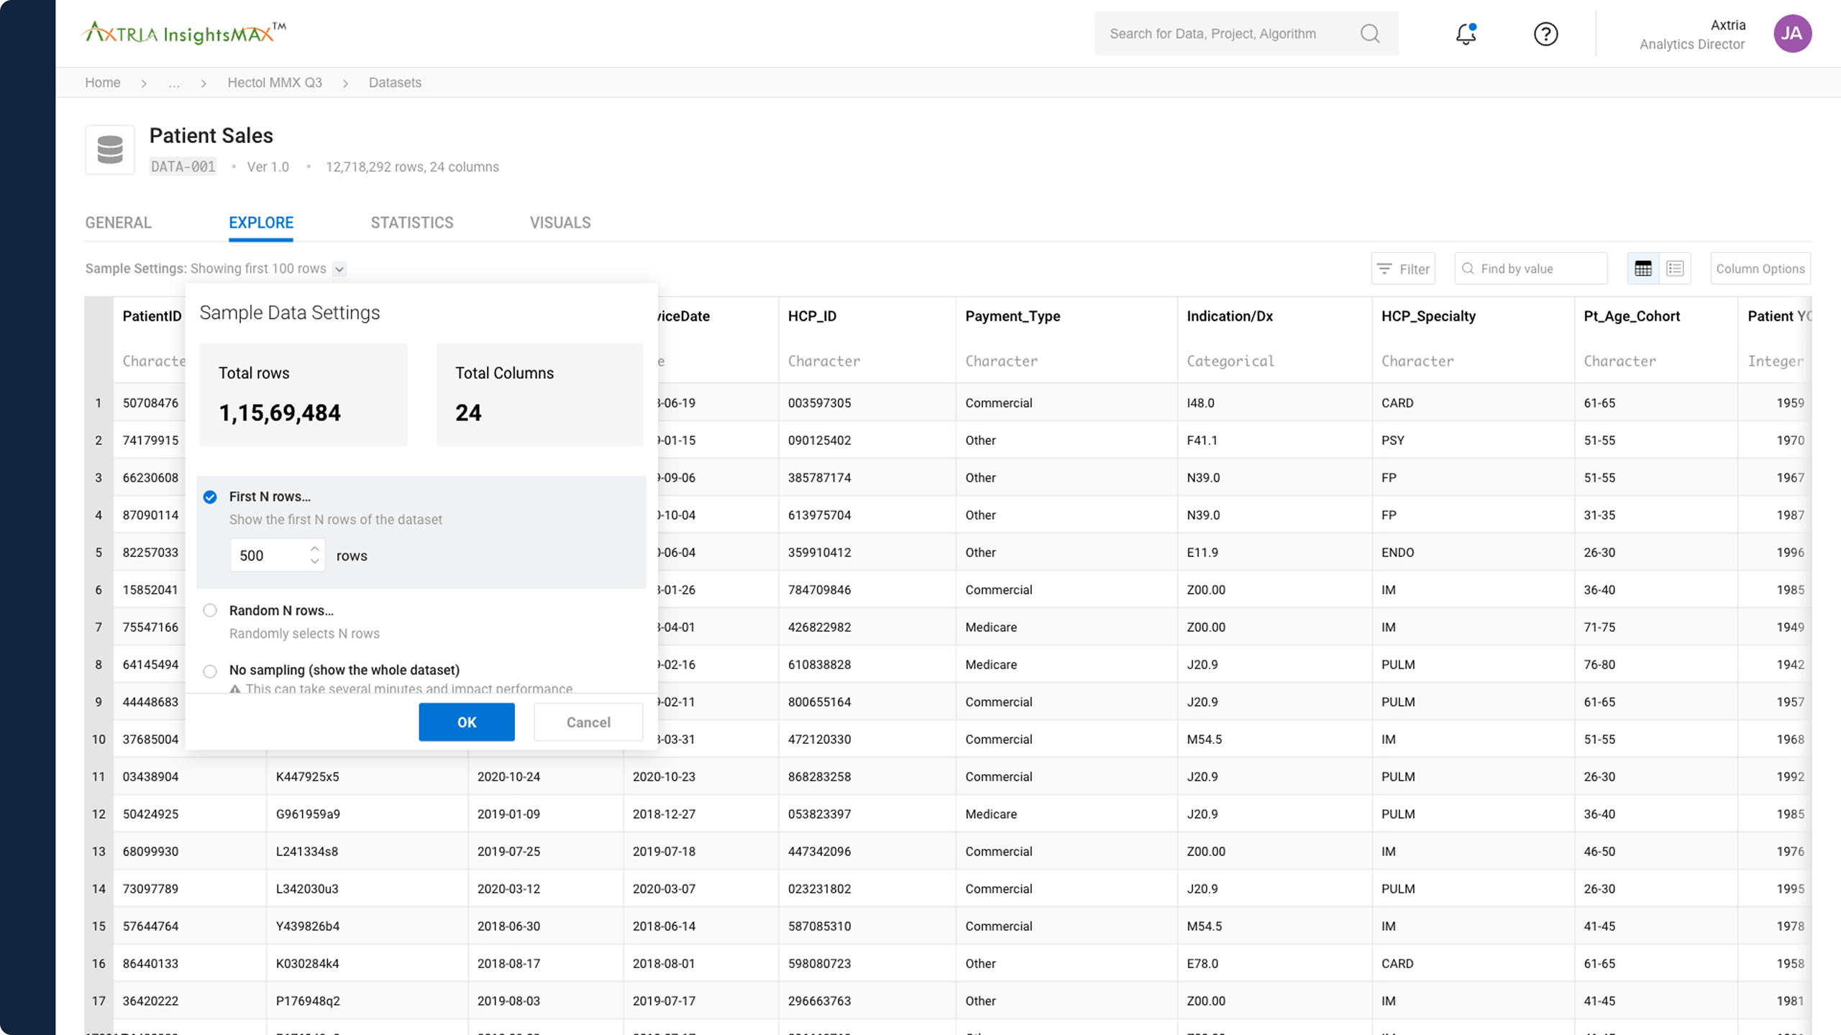Open the Help question mark icon
This screenshot has width=1841, height=1035.
pos(1545,34)
